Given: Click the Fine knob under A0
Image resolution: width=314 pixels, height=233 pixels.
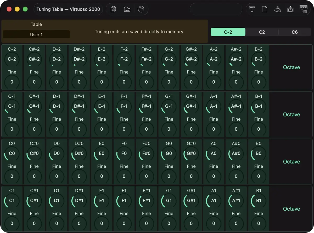Looking at the screenshot, I should tap(214, 176).
